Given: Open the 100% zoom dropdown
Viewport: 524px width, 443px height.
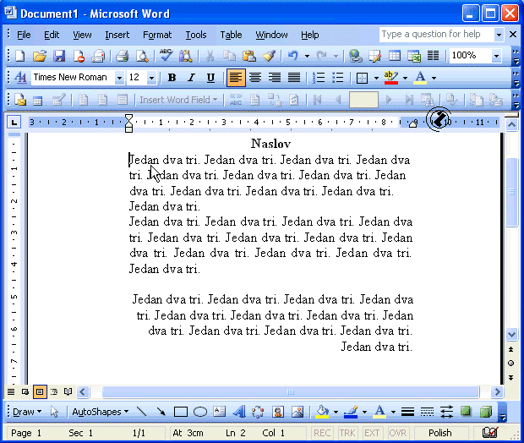Looking at the screenshot, I should click(496, 56).
